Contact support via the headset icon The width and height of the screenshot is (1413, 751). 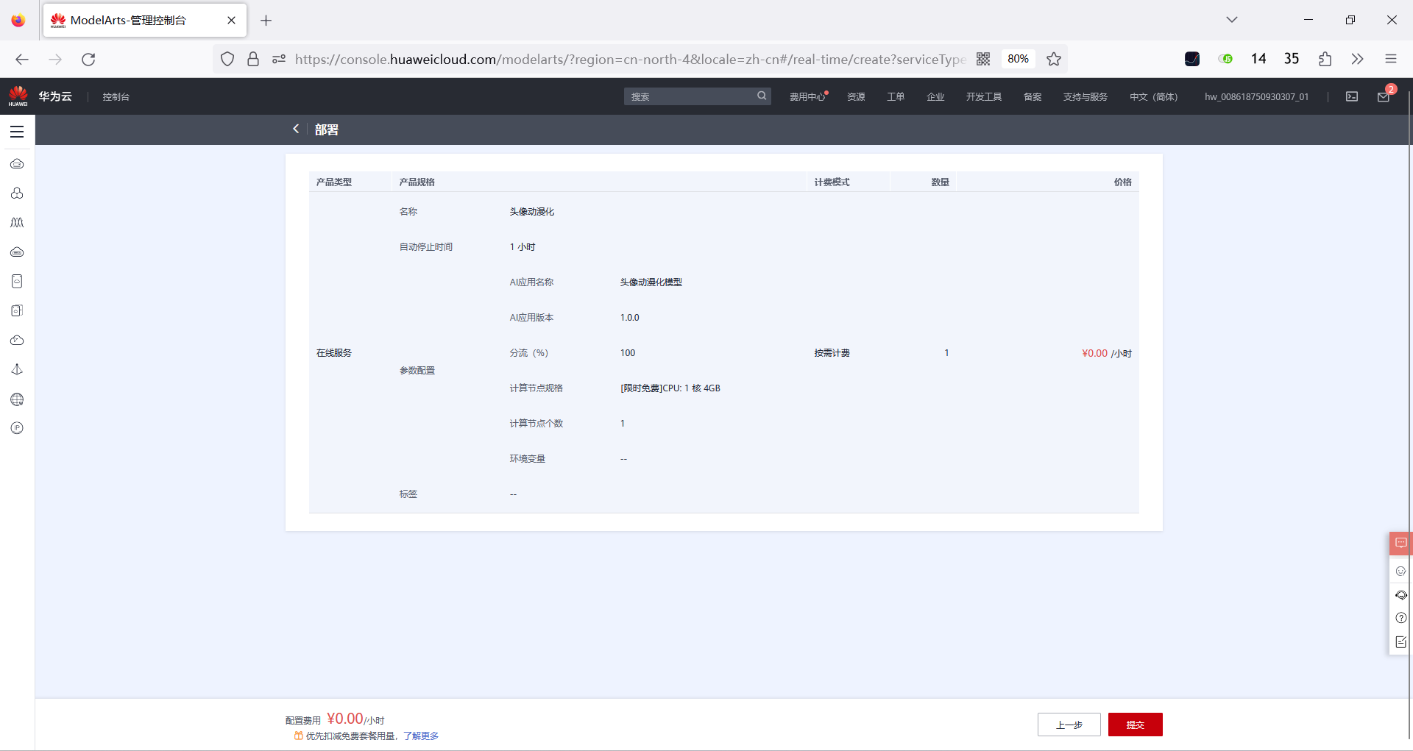(1400, 594)
